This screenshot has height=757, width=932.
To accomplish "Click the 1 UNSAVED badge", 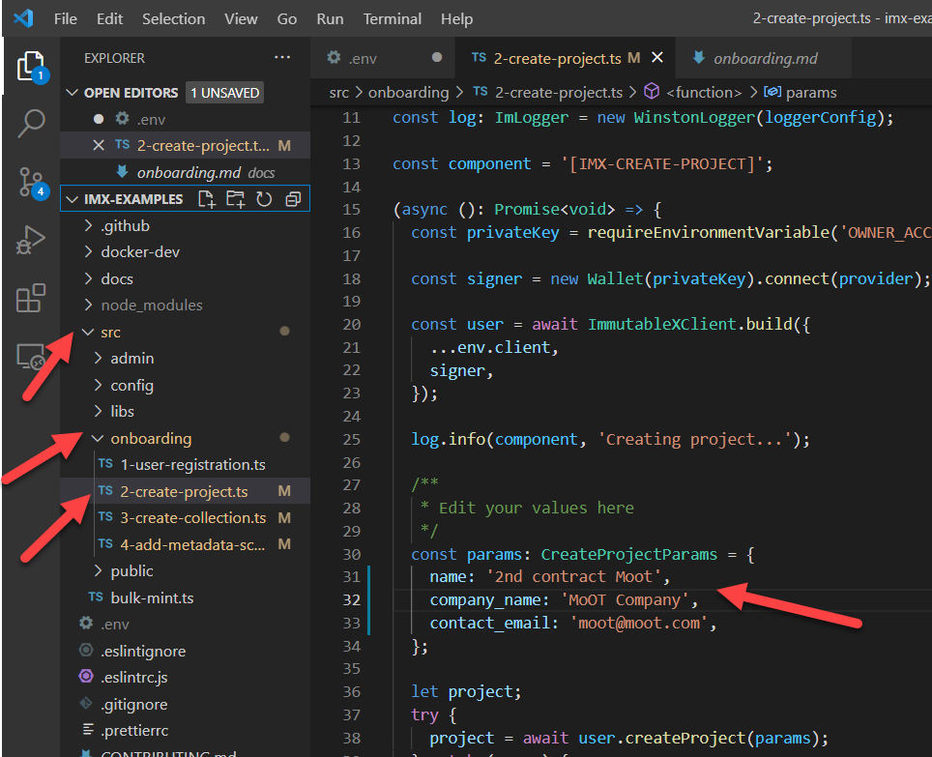I will coord(224,93).
